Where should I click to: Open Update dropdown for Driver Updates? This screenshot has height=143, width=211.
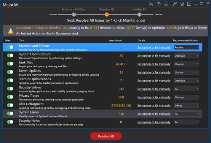[x=187, y=72]
